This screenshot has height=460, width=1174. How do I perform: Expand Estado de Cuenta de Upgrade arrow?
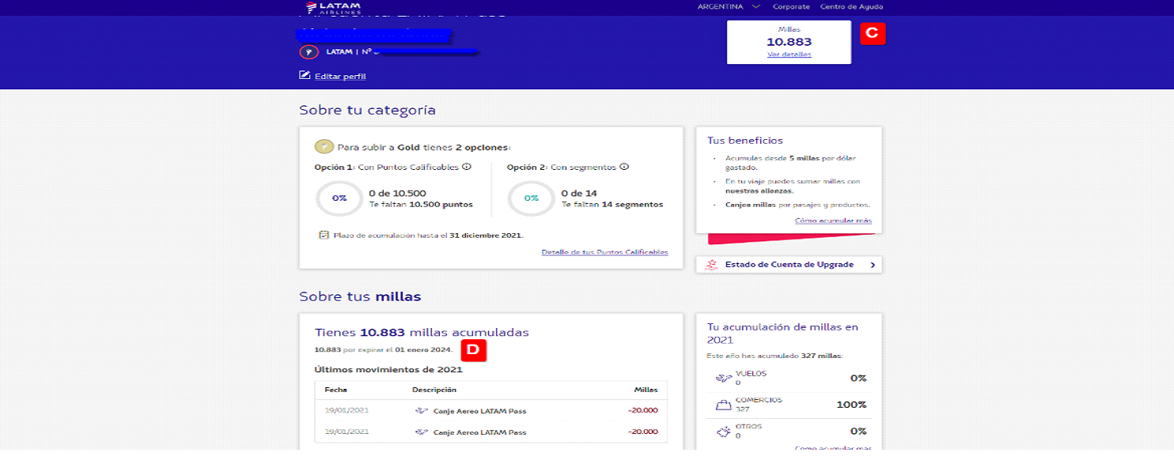[x=873, y=265]
